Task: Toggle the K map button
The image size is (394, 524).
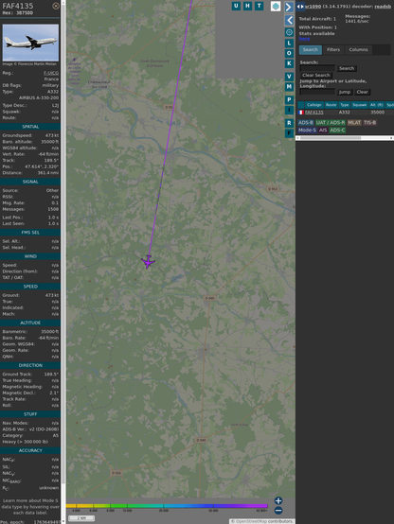Action: click(x=289, y=63)
